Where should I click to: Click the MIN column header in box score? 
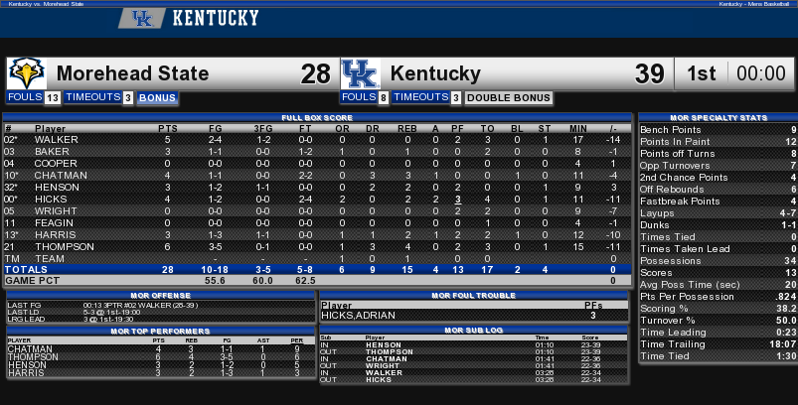pos(577,129)
